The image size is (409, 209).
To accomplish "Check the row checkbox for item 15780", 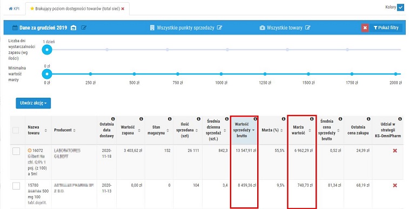I will coord(16,186).
